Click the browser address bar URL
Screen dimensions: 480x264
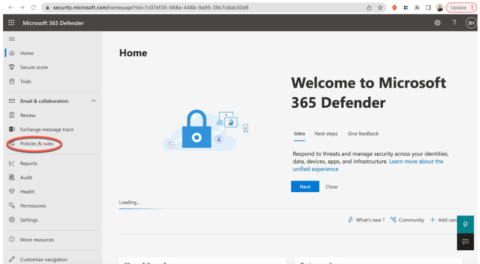(x=150, y=8)
